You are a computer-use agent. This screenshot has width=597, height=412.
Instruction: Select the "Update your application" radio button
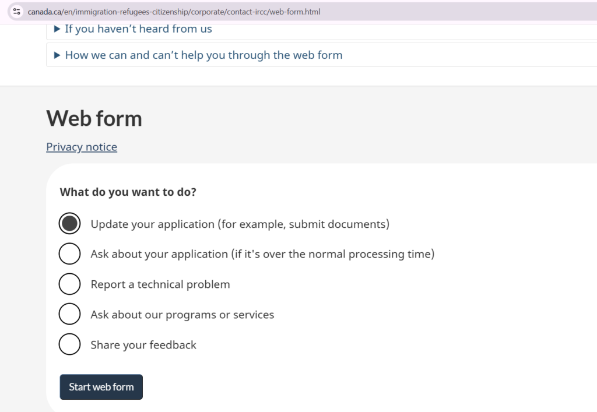69,224
